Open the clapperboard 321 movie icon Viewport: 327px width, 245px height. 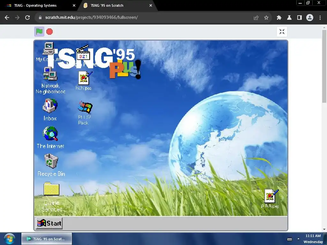[x=83, y=53]
